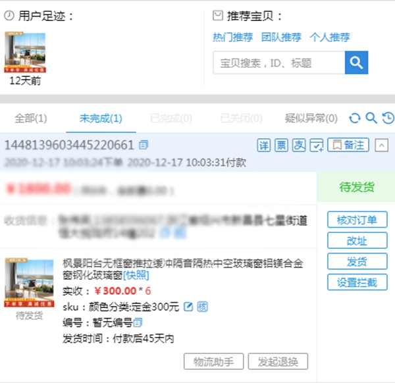395x383 pixels.
Task: Refresh the order list icon
Action: (x=355, y=118)
